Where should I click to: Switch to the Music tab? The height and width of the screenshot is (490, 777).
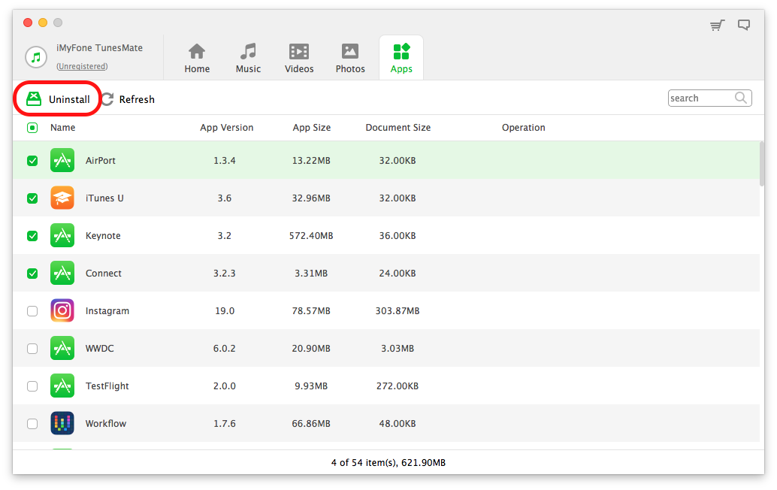click(248, 58)
